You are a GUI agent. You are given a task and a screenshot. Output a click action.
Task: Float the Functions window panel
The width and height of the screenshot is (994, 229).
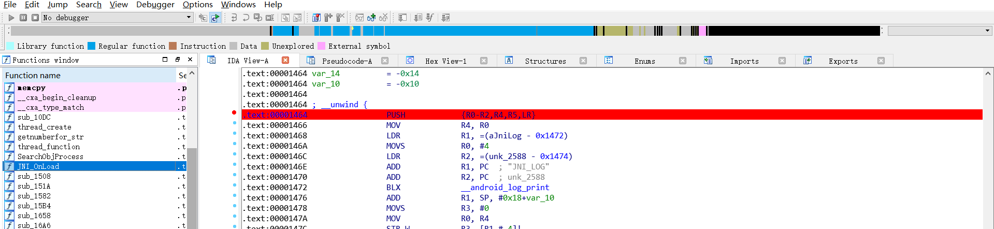point(177,60)
